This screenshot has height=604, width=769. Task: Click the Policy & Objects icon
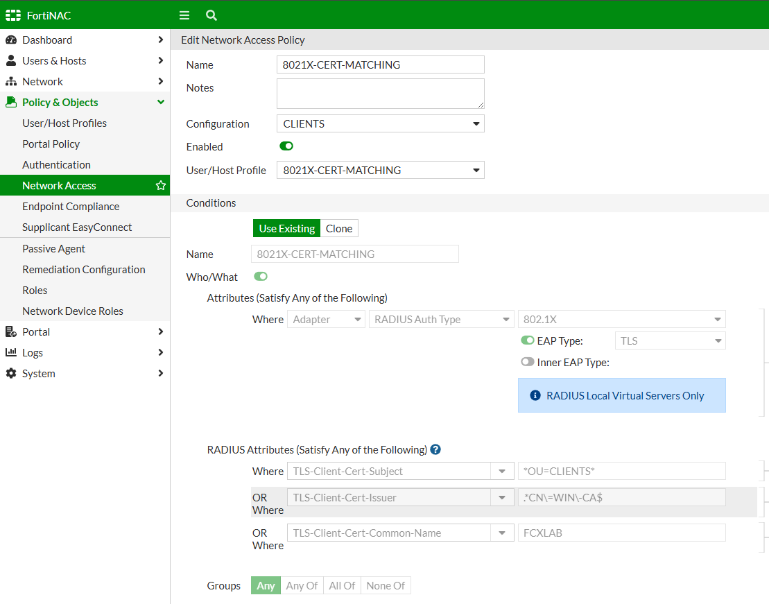[x=11, y=102]
